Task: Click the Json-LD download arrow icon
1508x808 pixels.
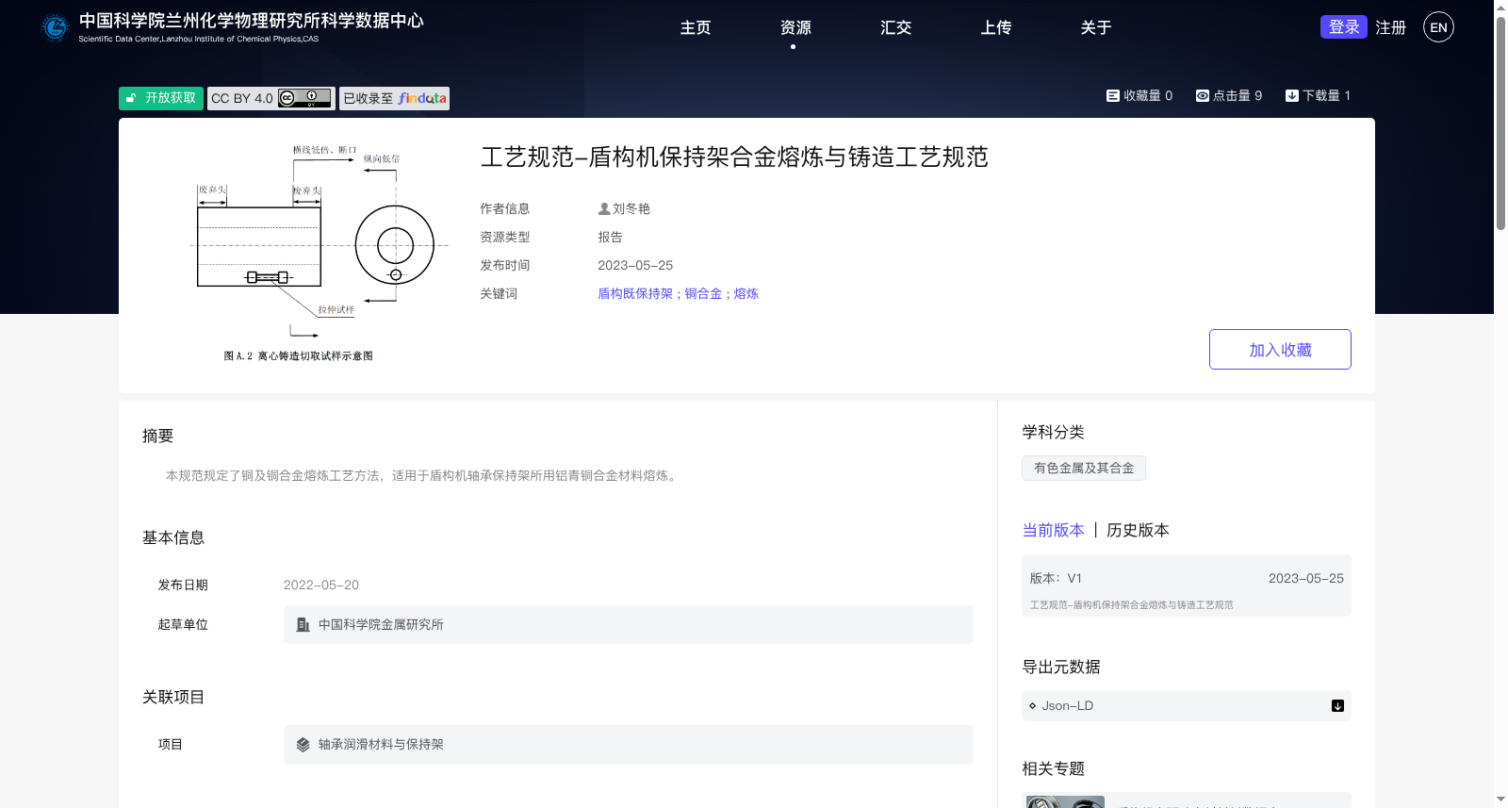Action: coord(1337,705)
